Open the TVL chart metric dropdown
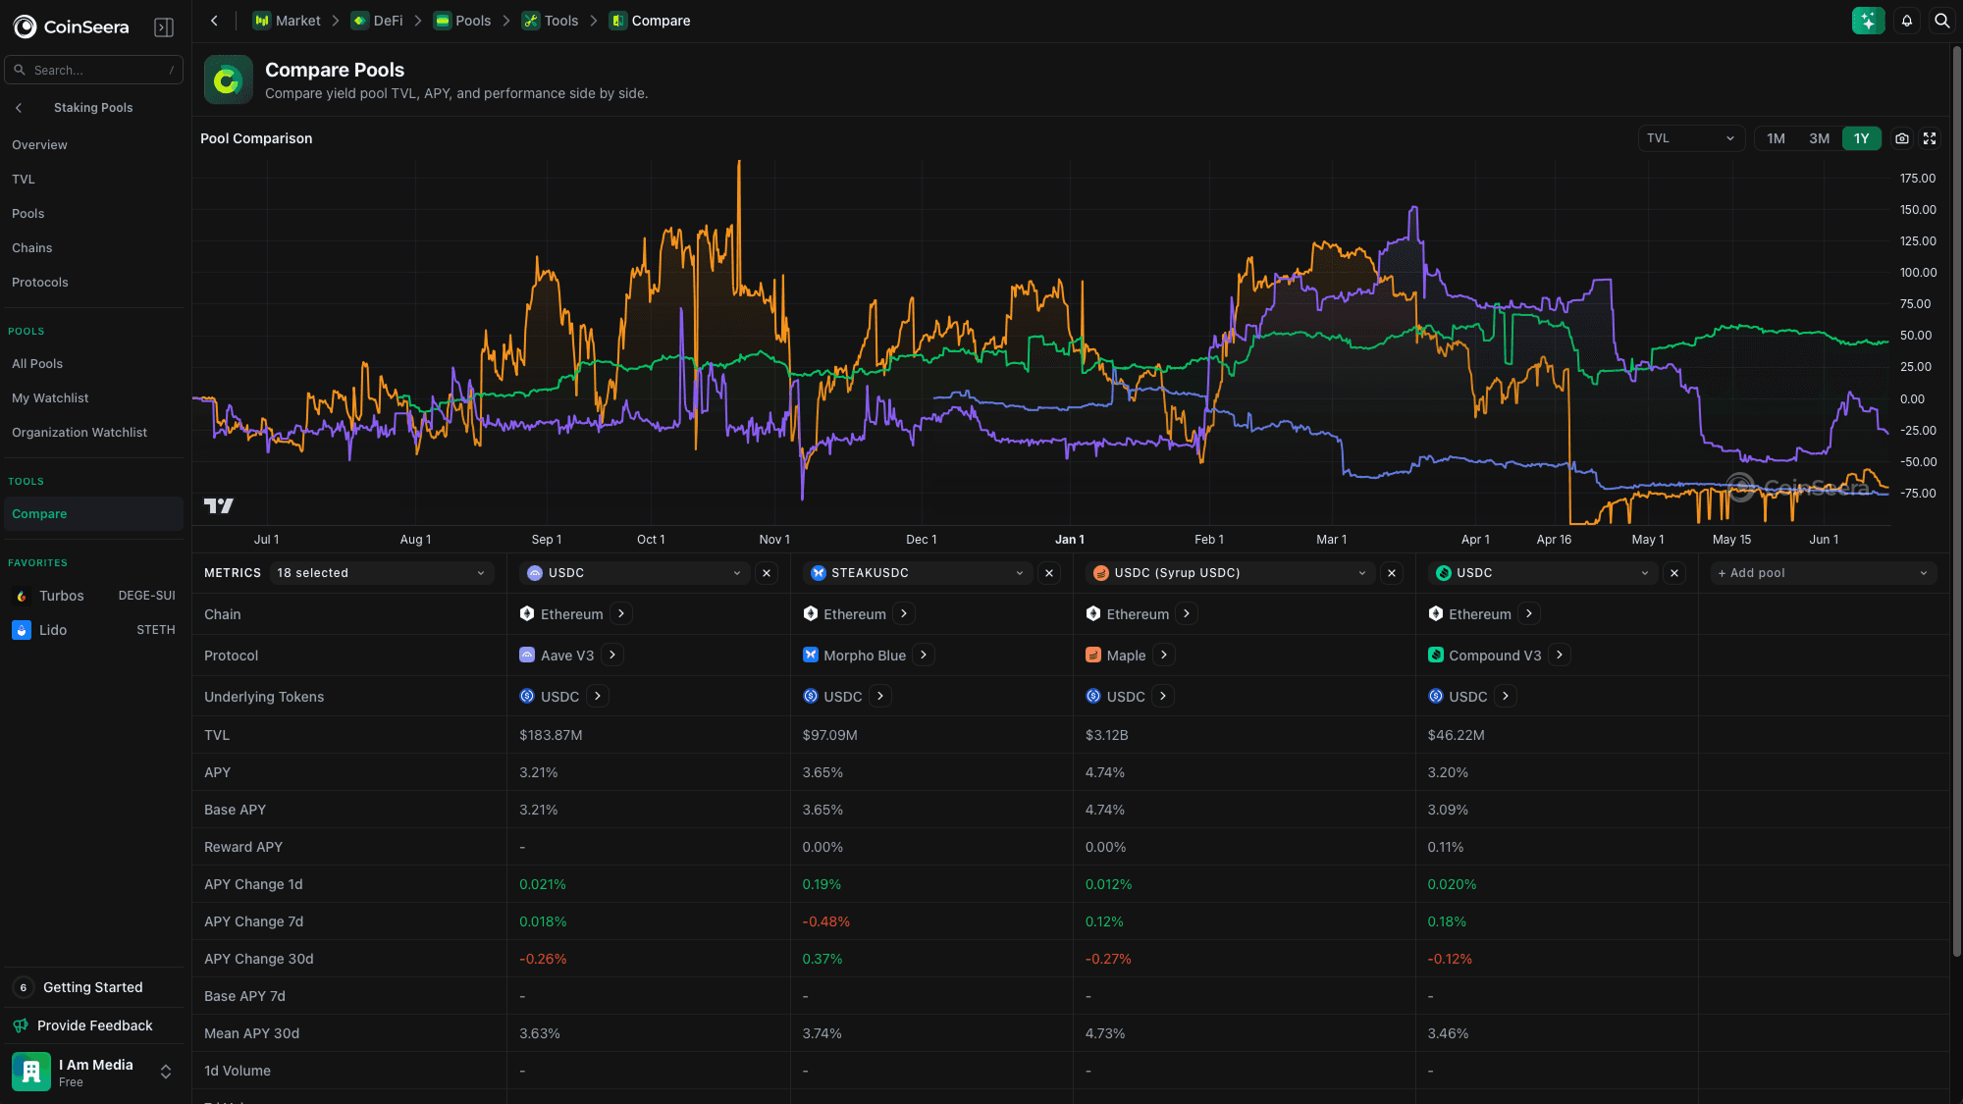The image size is (1963, 1104). tap(1690, 138)
